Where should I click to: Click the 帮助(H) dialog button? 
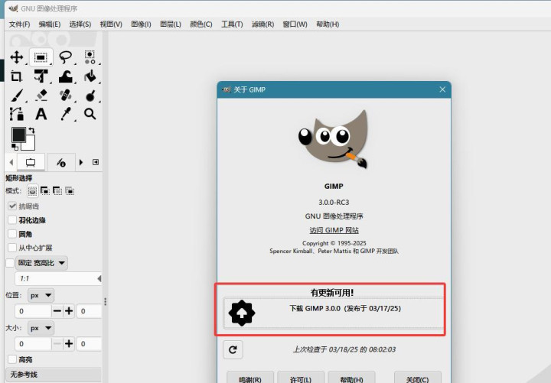point(351,378)
